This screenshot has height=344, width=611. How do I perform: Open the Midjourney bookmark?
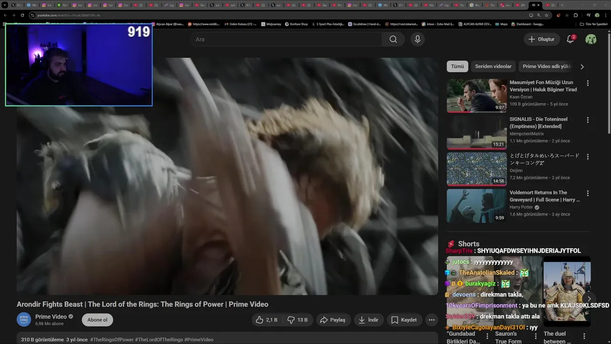pyautogui.click(x=272, y=24)
